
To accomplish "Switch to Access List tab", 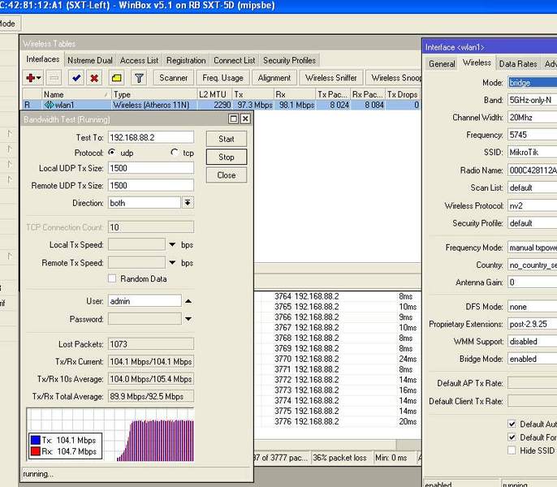I will point(140,60).
